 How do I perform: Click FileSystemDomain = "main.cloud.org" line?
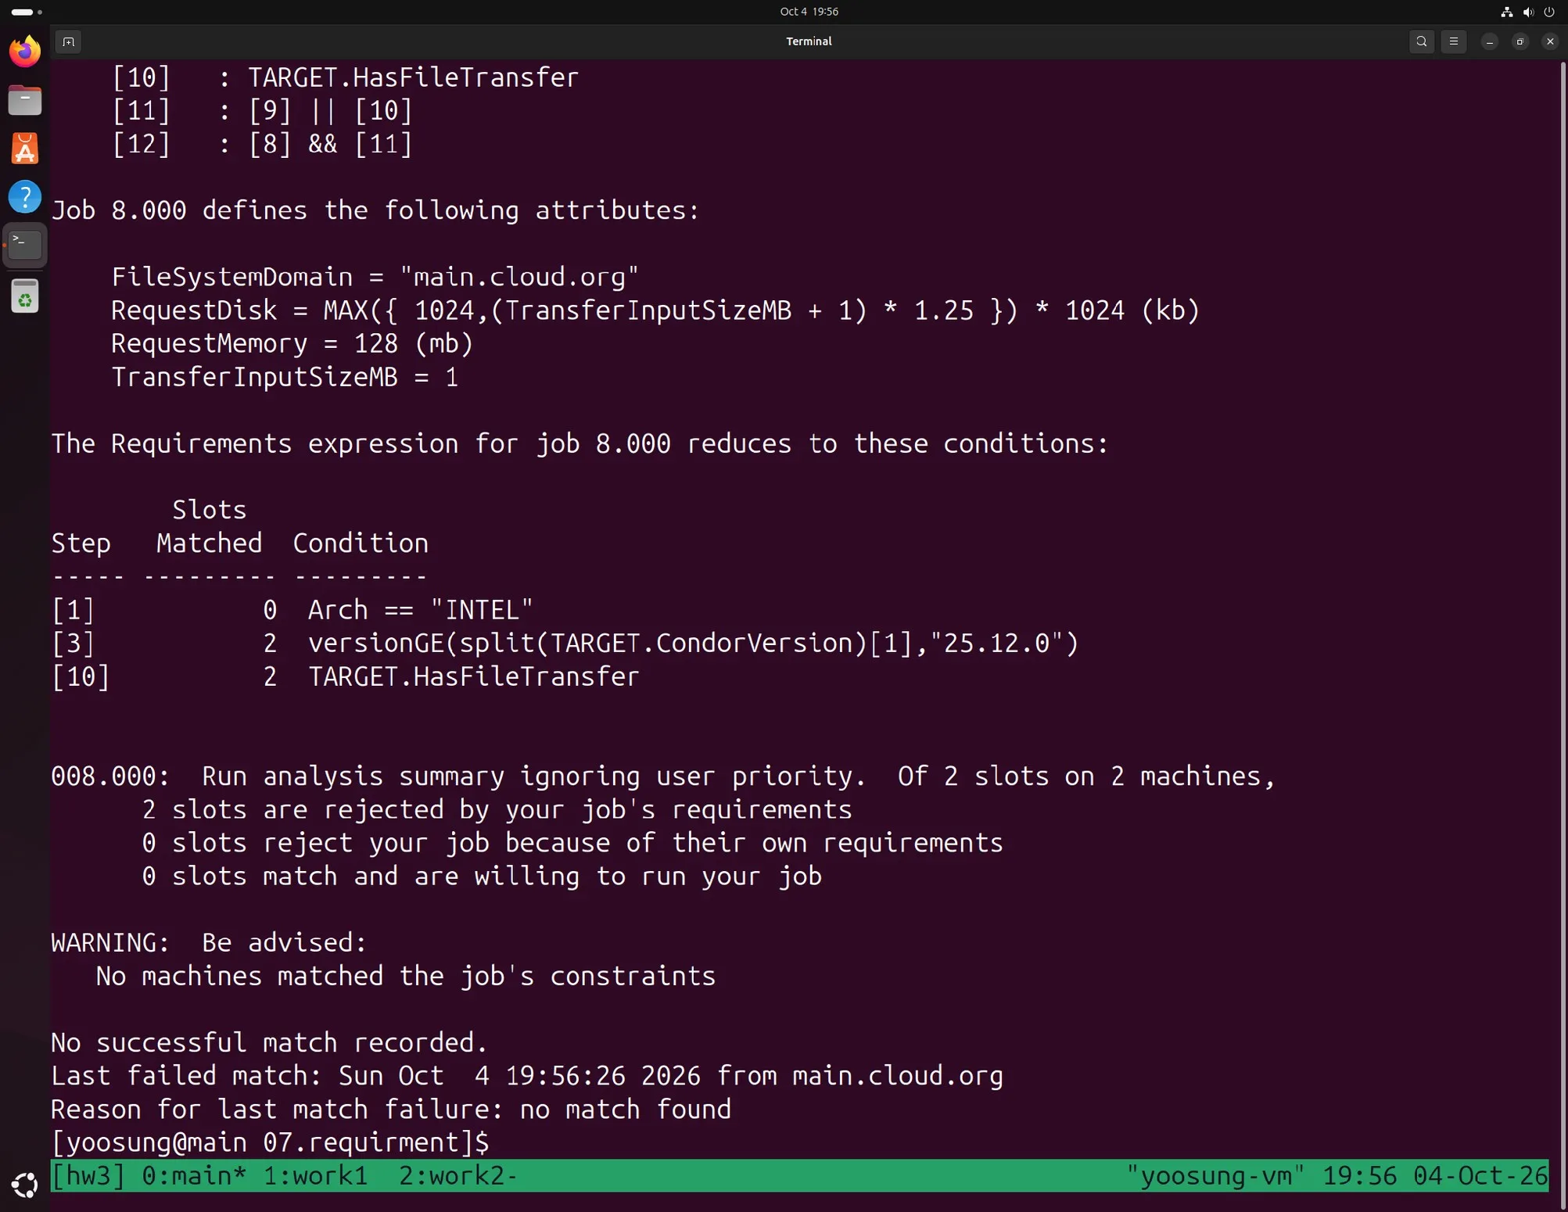(375, 277)
